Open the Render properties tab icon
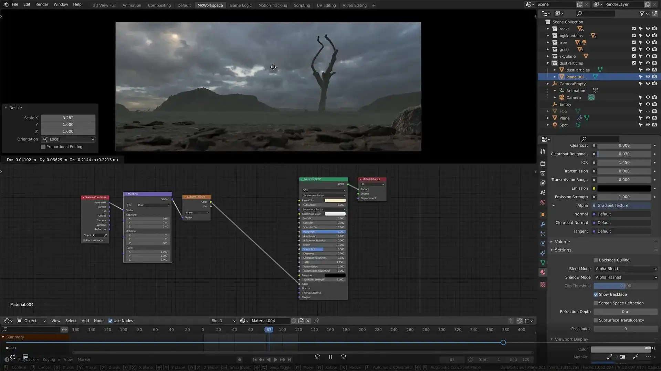This screenshot has width=661, height=371. coord(543,164)
